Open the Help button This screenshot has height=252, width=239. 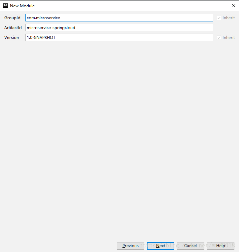(x=221, y=246)
